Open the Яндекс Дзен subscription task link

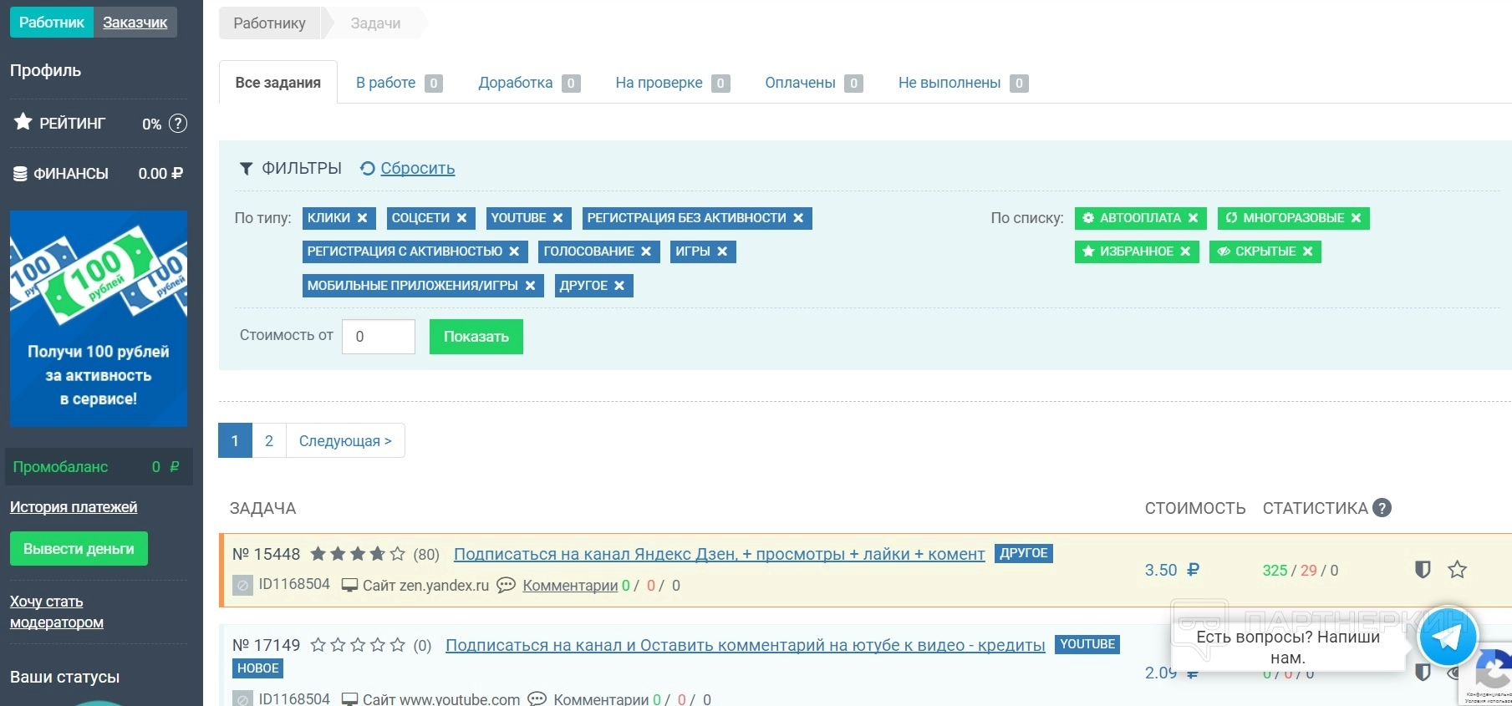pyautogui.click(x=720, y=554)
